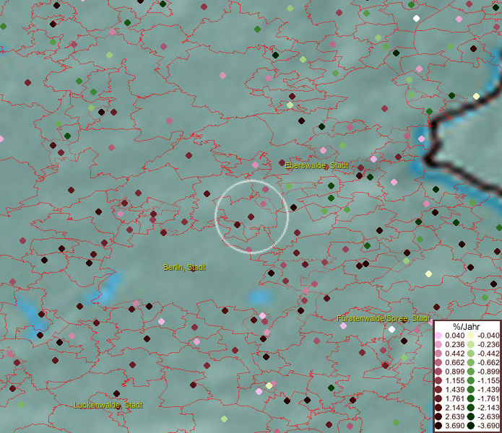The width and height of the screenshot is (502, 433).
Task: Click the -1.155 green legend swatch
Action: click(470, 381)
